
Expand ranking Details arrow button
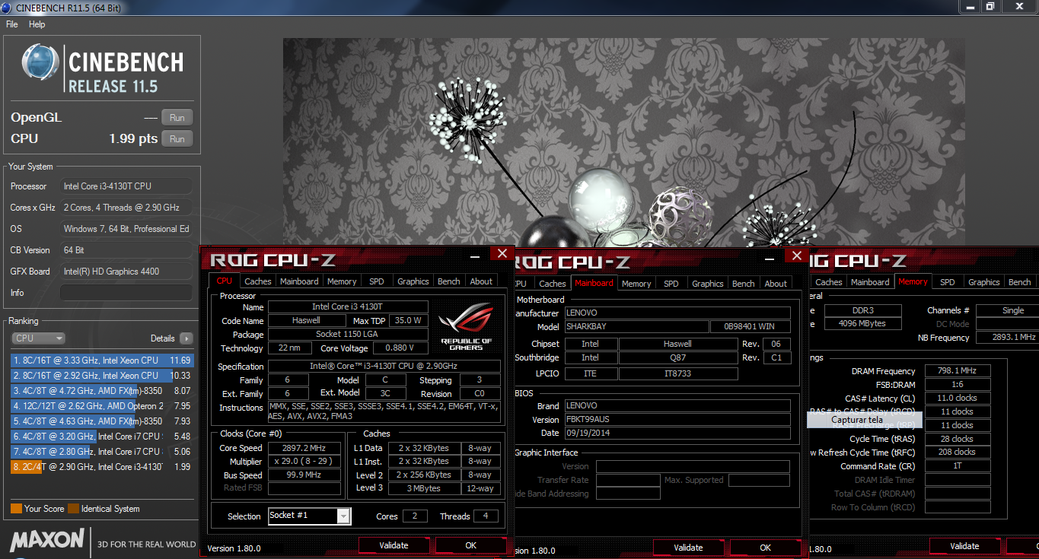pyautogui.click(x=186, y=338)
